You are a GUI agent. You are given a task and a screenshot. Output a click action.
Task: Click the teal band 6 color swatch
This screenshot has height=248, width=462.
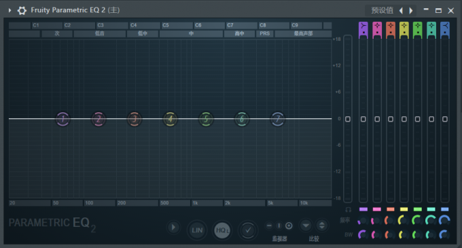pyautogui.click(x=431, y=209)
